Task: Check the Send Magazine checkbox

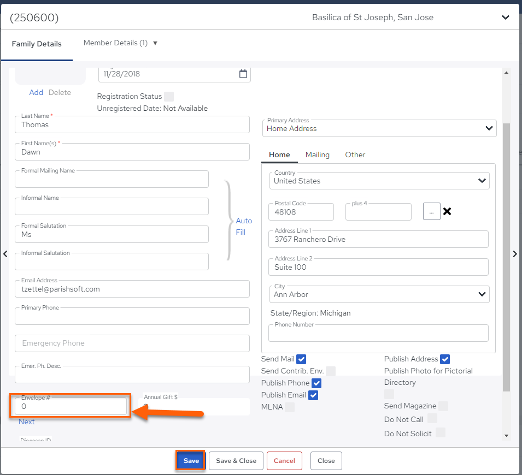Action: pyautogui.click(x=443, y=406)
